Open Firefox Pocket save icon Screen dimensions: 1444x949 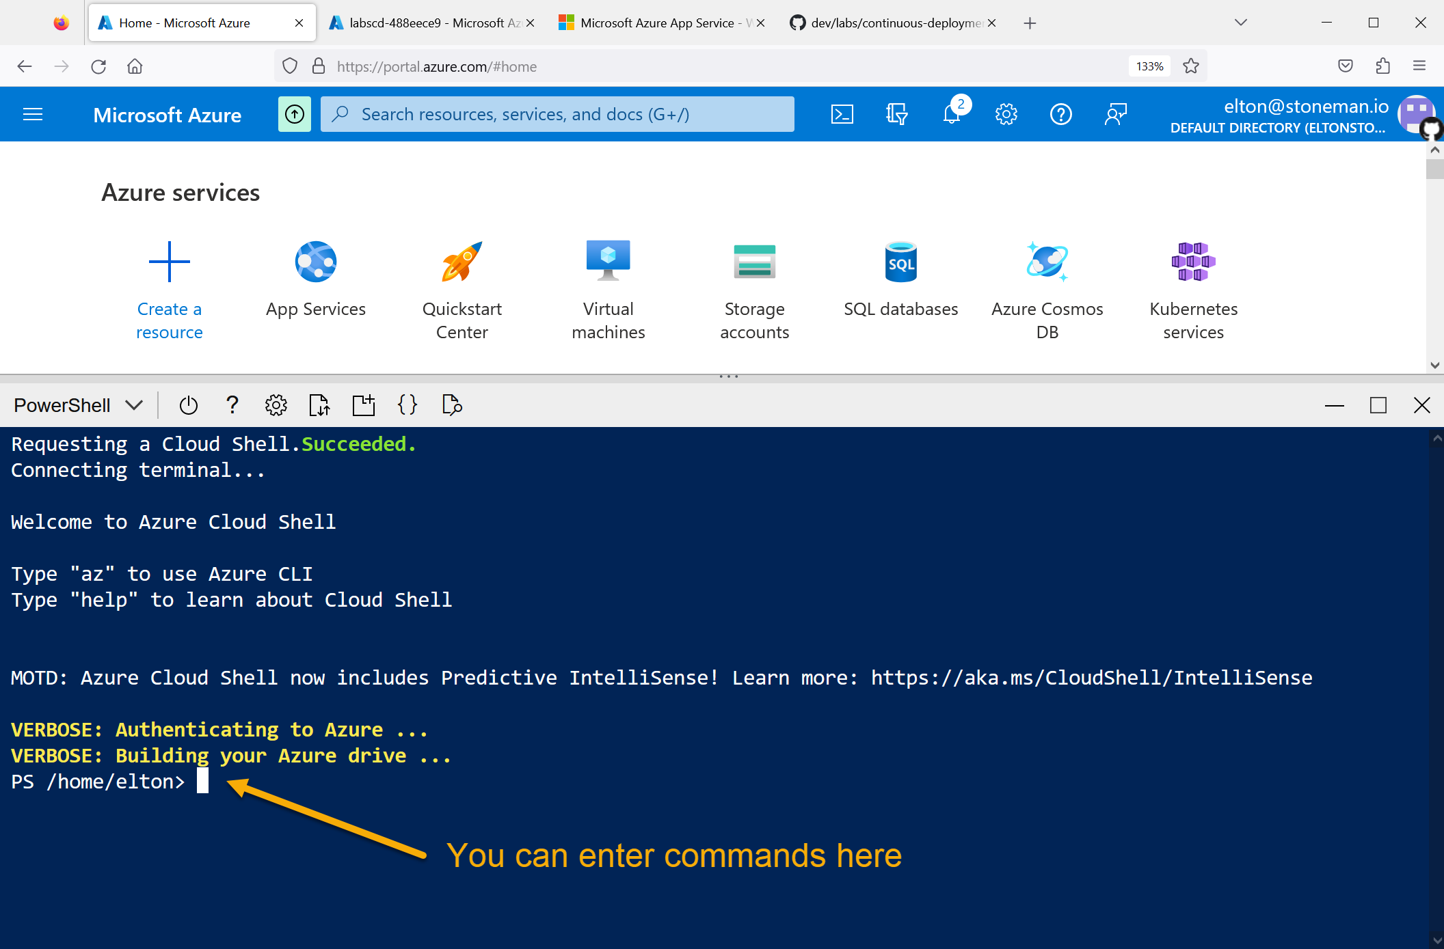click(1346, 66)
